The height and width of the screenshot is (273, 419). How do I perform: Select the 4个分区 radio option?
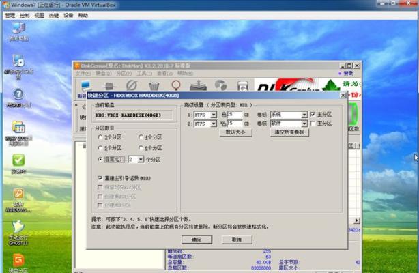(x=141, y=137)
